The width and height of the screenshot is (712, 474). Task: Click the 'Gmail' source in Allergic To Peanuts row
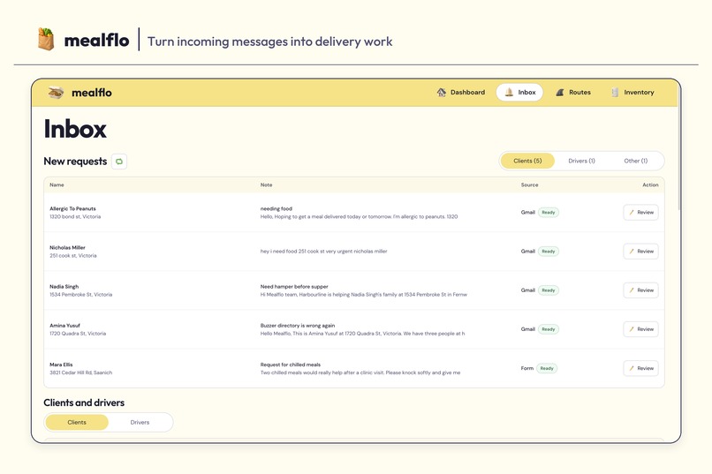point(528,212)
